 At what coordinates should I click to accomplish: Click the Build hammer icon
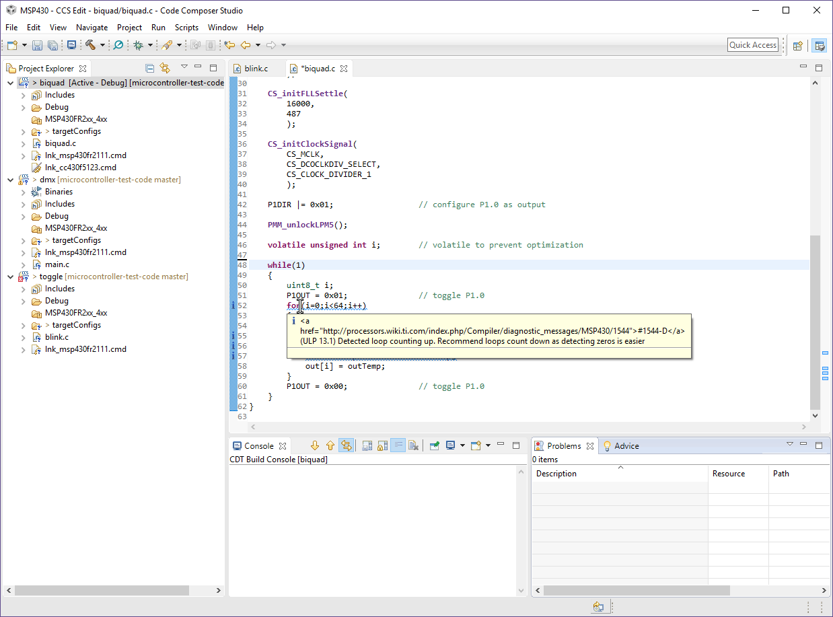(x=90, y=45)
